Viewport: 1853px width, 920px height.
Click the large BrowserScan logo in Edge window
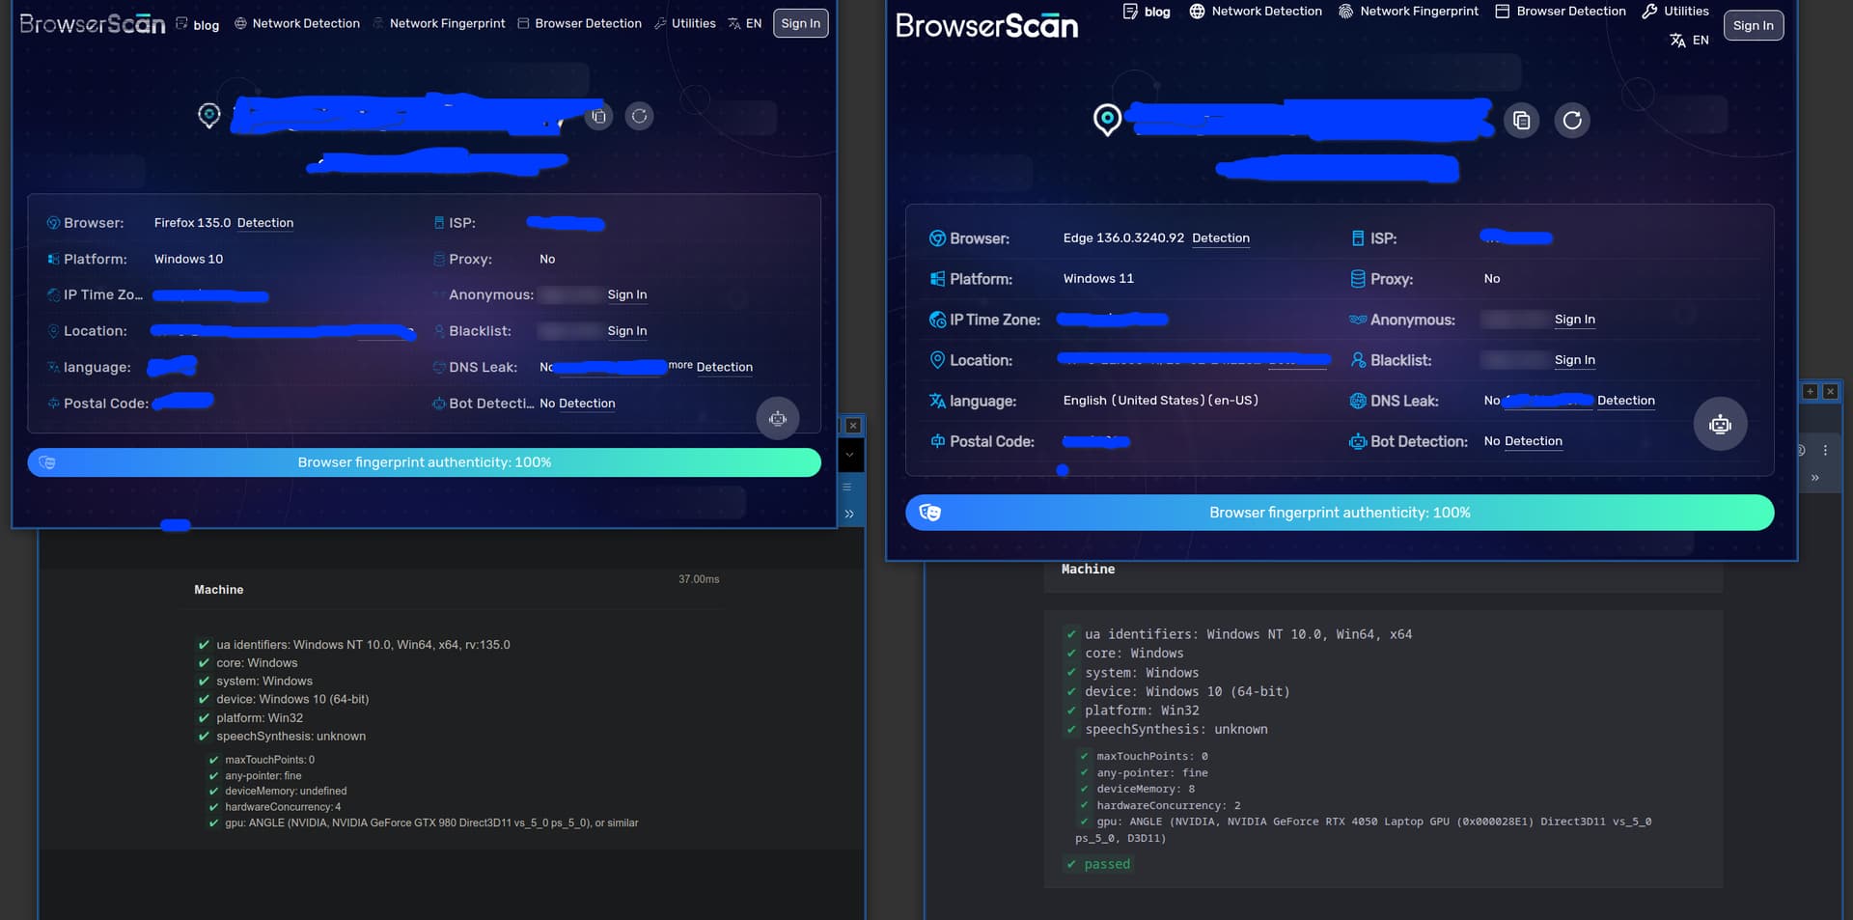pyautogui.click(x=986, y=26)
